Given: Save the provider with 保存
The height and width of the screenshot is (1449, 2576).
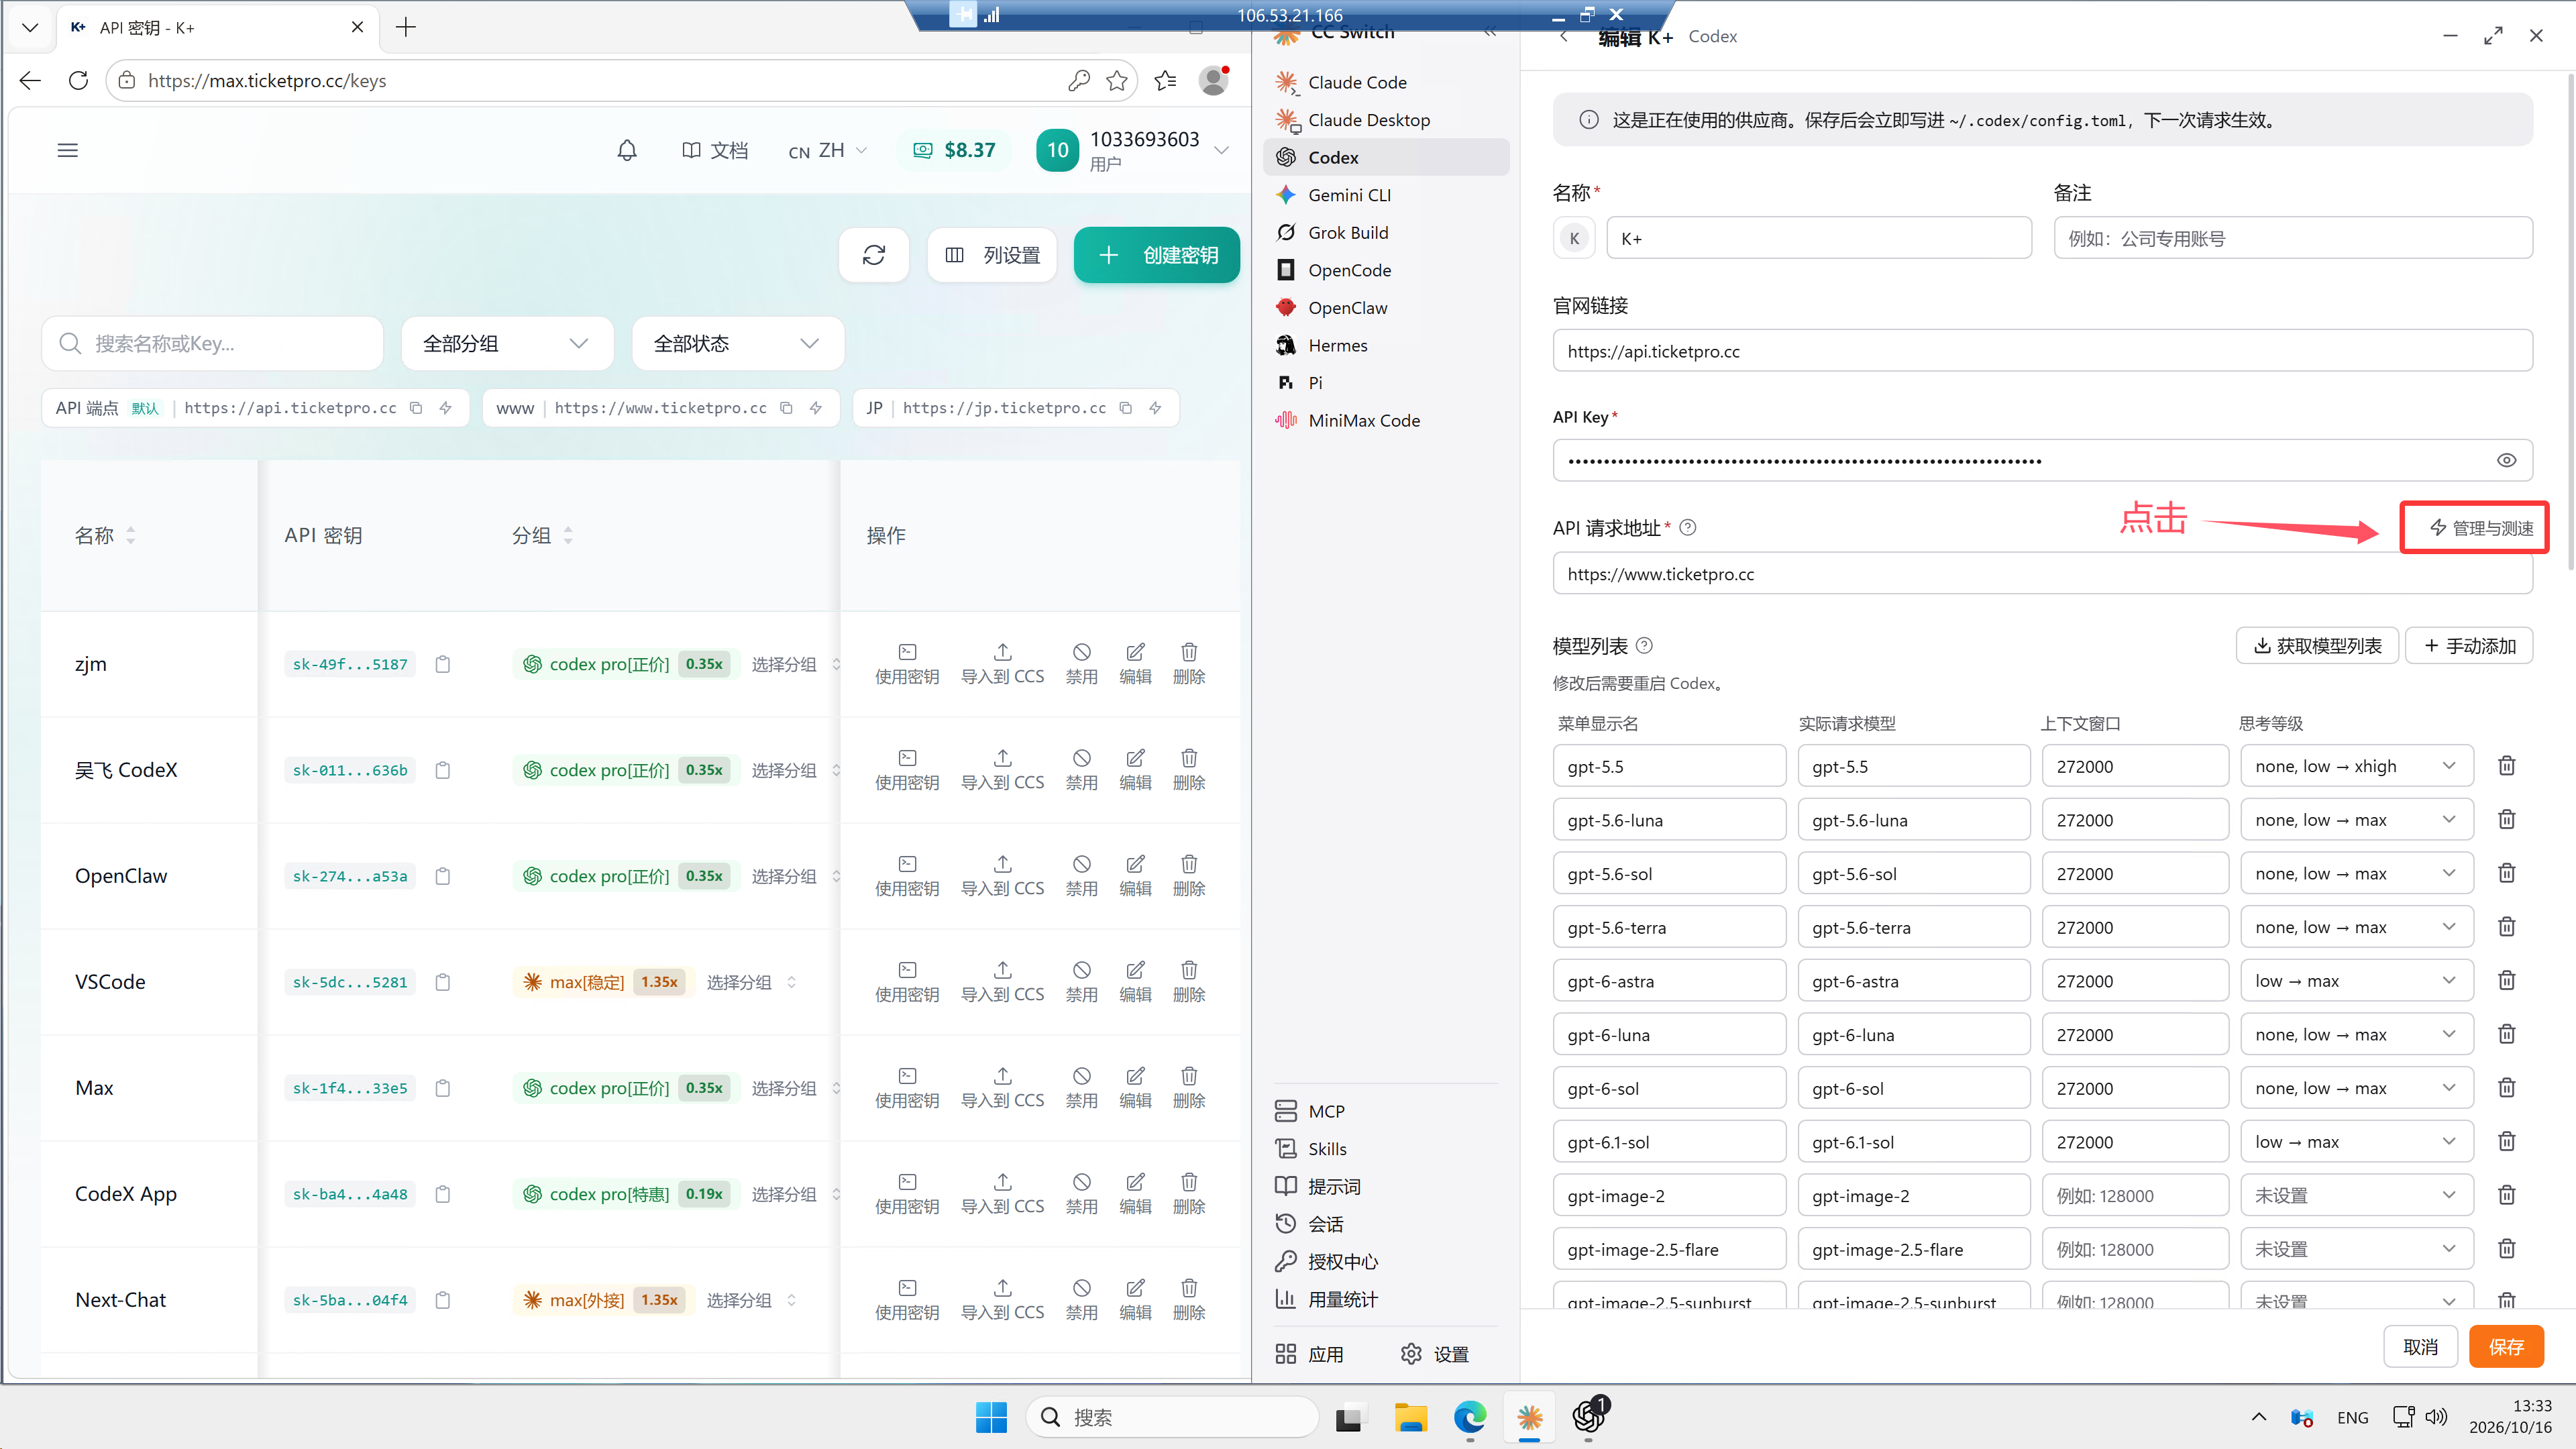Looking at the screenshot, I should coord(2506,1347).
